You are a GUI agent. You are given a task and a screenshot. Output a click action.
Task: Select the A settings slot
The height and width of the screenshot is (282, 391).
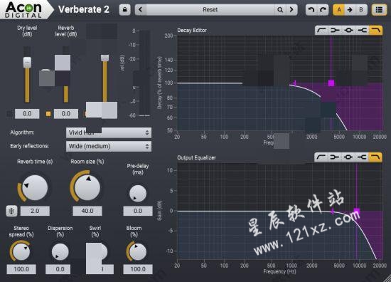coord(339,10)
